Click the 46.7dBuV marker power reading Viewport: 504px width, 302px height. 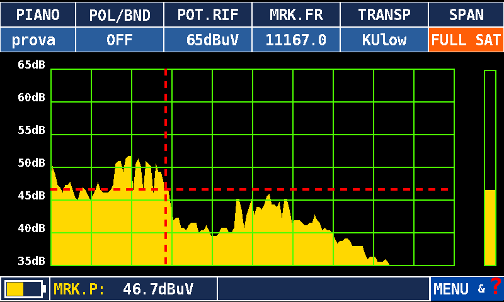[158, 289]
